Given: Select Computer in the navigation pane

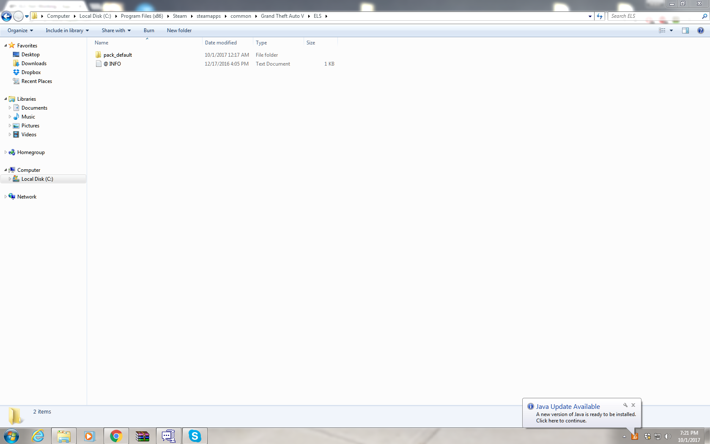Looking at the screenshot, I should tap(28, 170).
